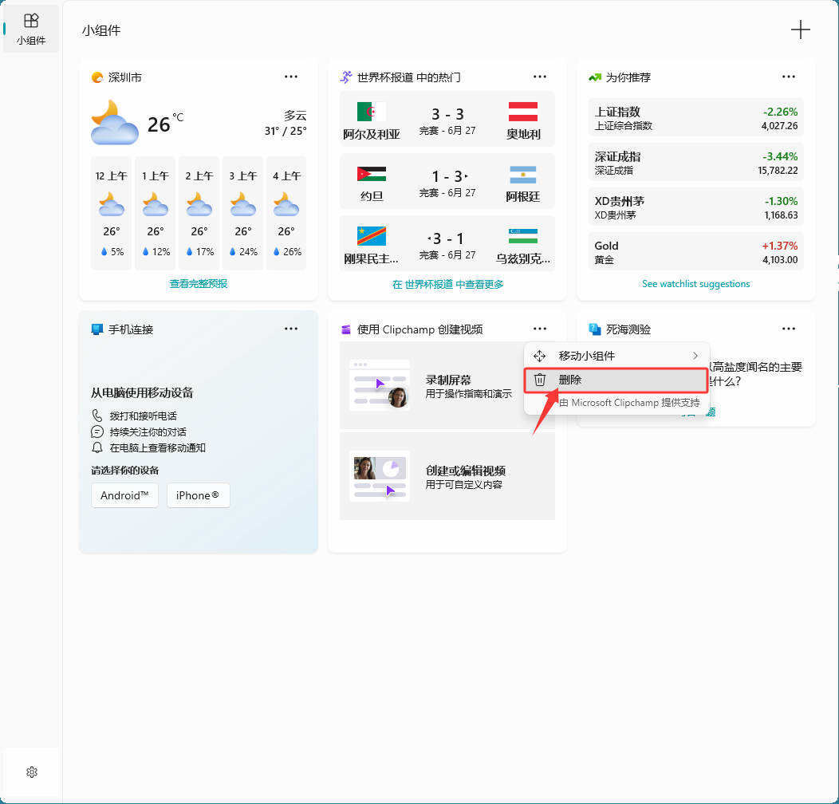Click the large moon-cloud weather icon

click(x=115, y=123)
